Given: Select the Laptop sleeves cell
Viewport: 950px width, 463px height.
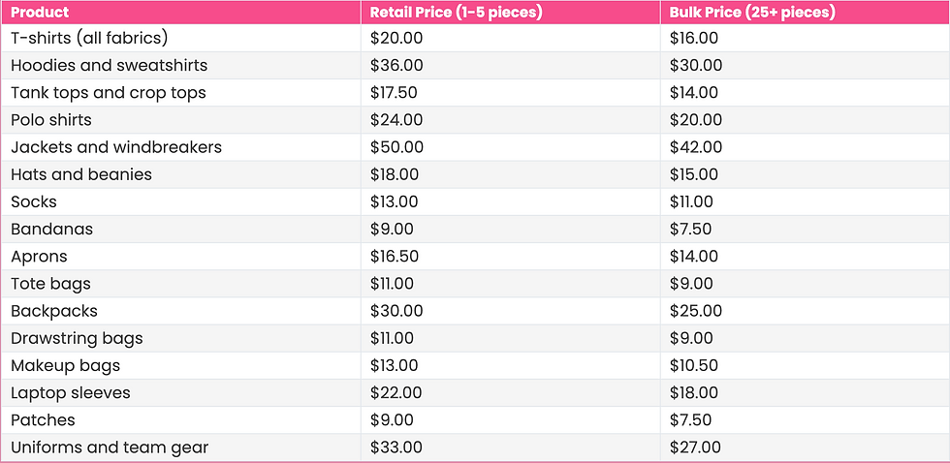Looking at the screenshot, I should 71,392.
